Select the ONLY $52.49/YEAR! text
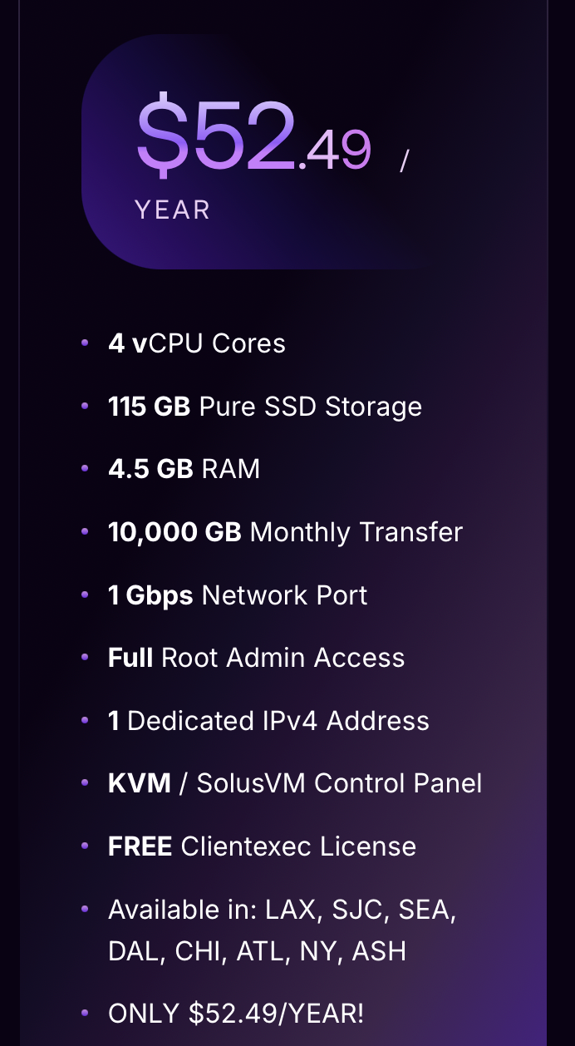The height and width of the screenshot is (1046, 575). (236, 1014)
